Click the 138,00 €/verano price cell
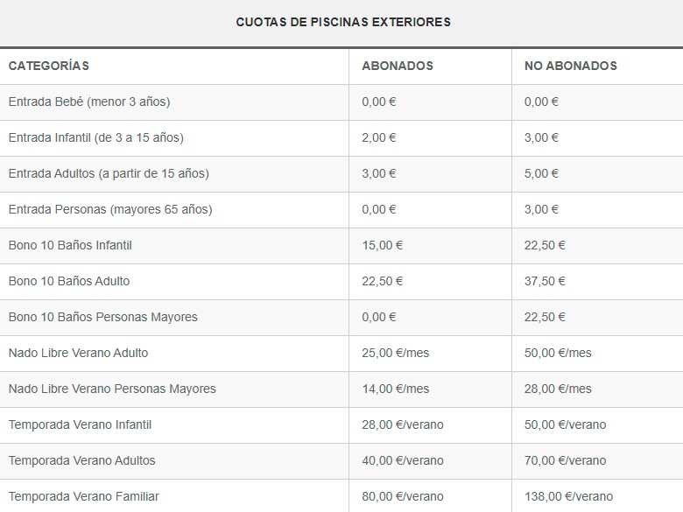The width and height of the screenshot is (683, 512). pyautogui.click(x=568, y=496)
